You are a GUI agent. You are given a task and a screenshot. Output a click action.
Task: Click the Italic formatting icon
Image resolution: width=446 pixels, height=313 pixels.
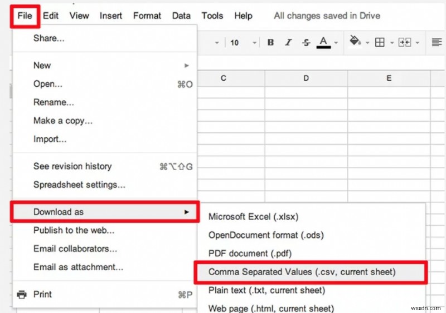tap(288, 43)
